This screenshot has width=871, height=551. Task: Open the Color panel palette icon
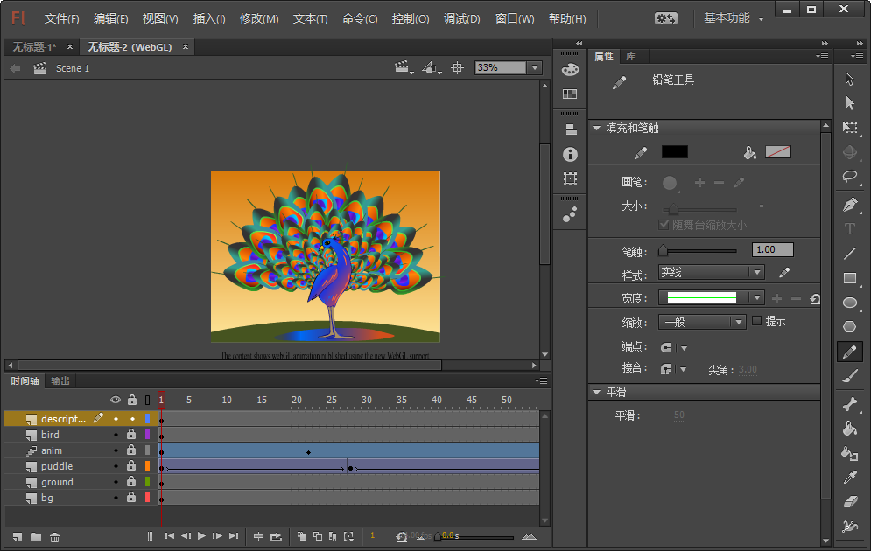pyautogui.click(x=570, y=70)
